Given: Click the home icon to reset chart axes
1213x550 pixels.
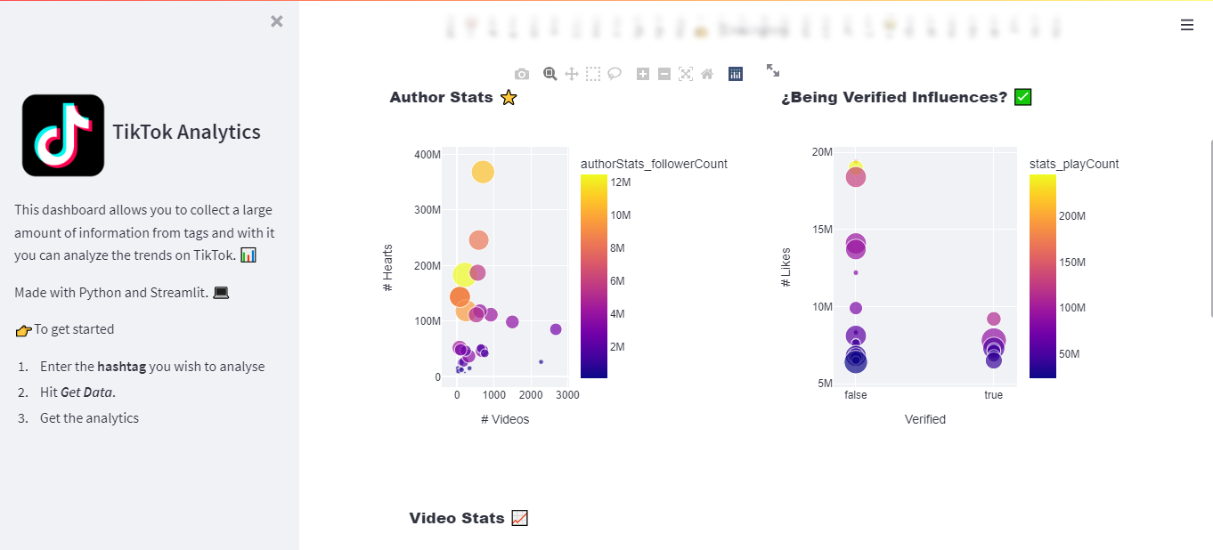Looking at the screenshot, I should click(706, 73).
